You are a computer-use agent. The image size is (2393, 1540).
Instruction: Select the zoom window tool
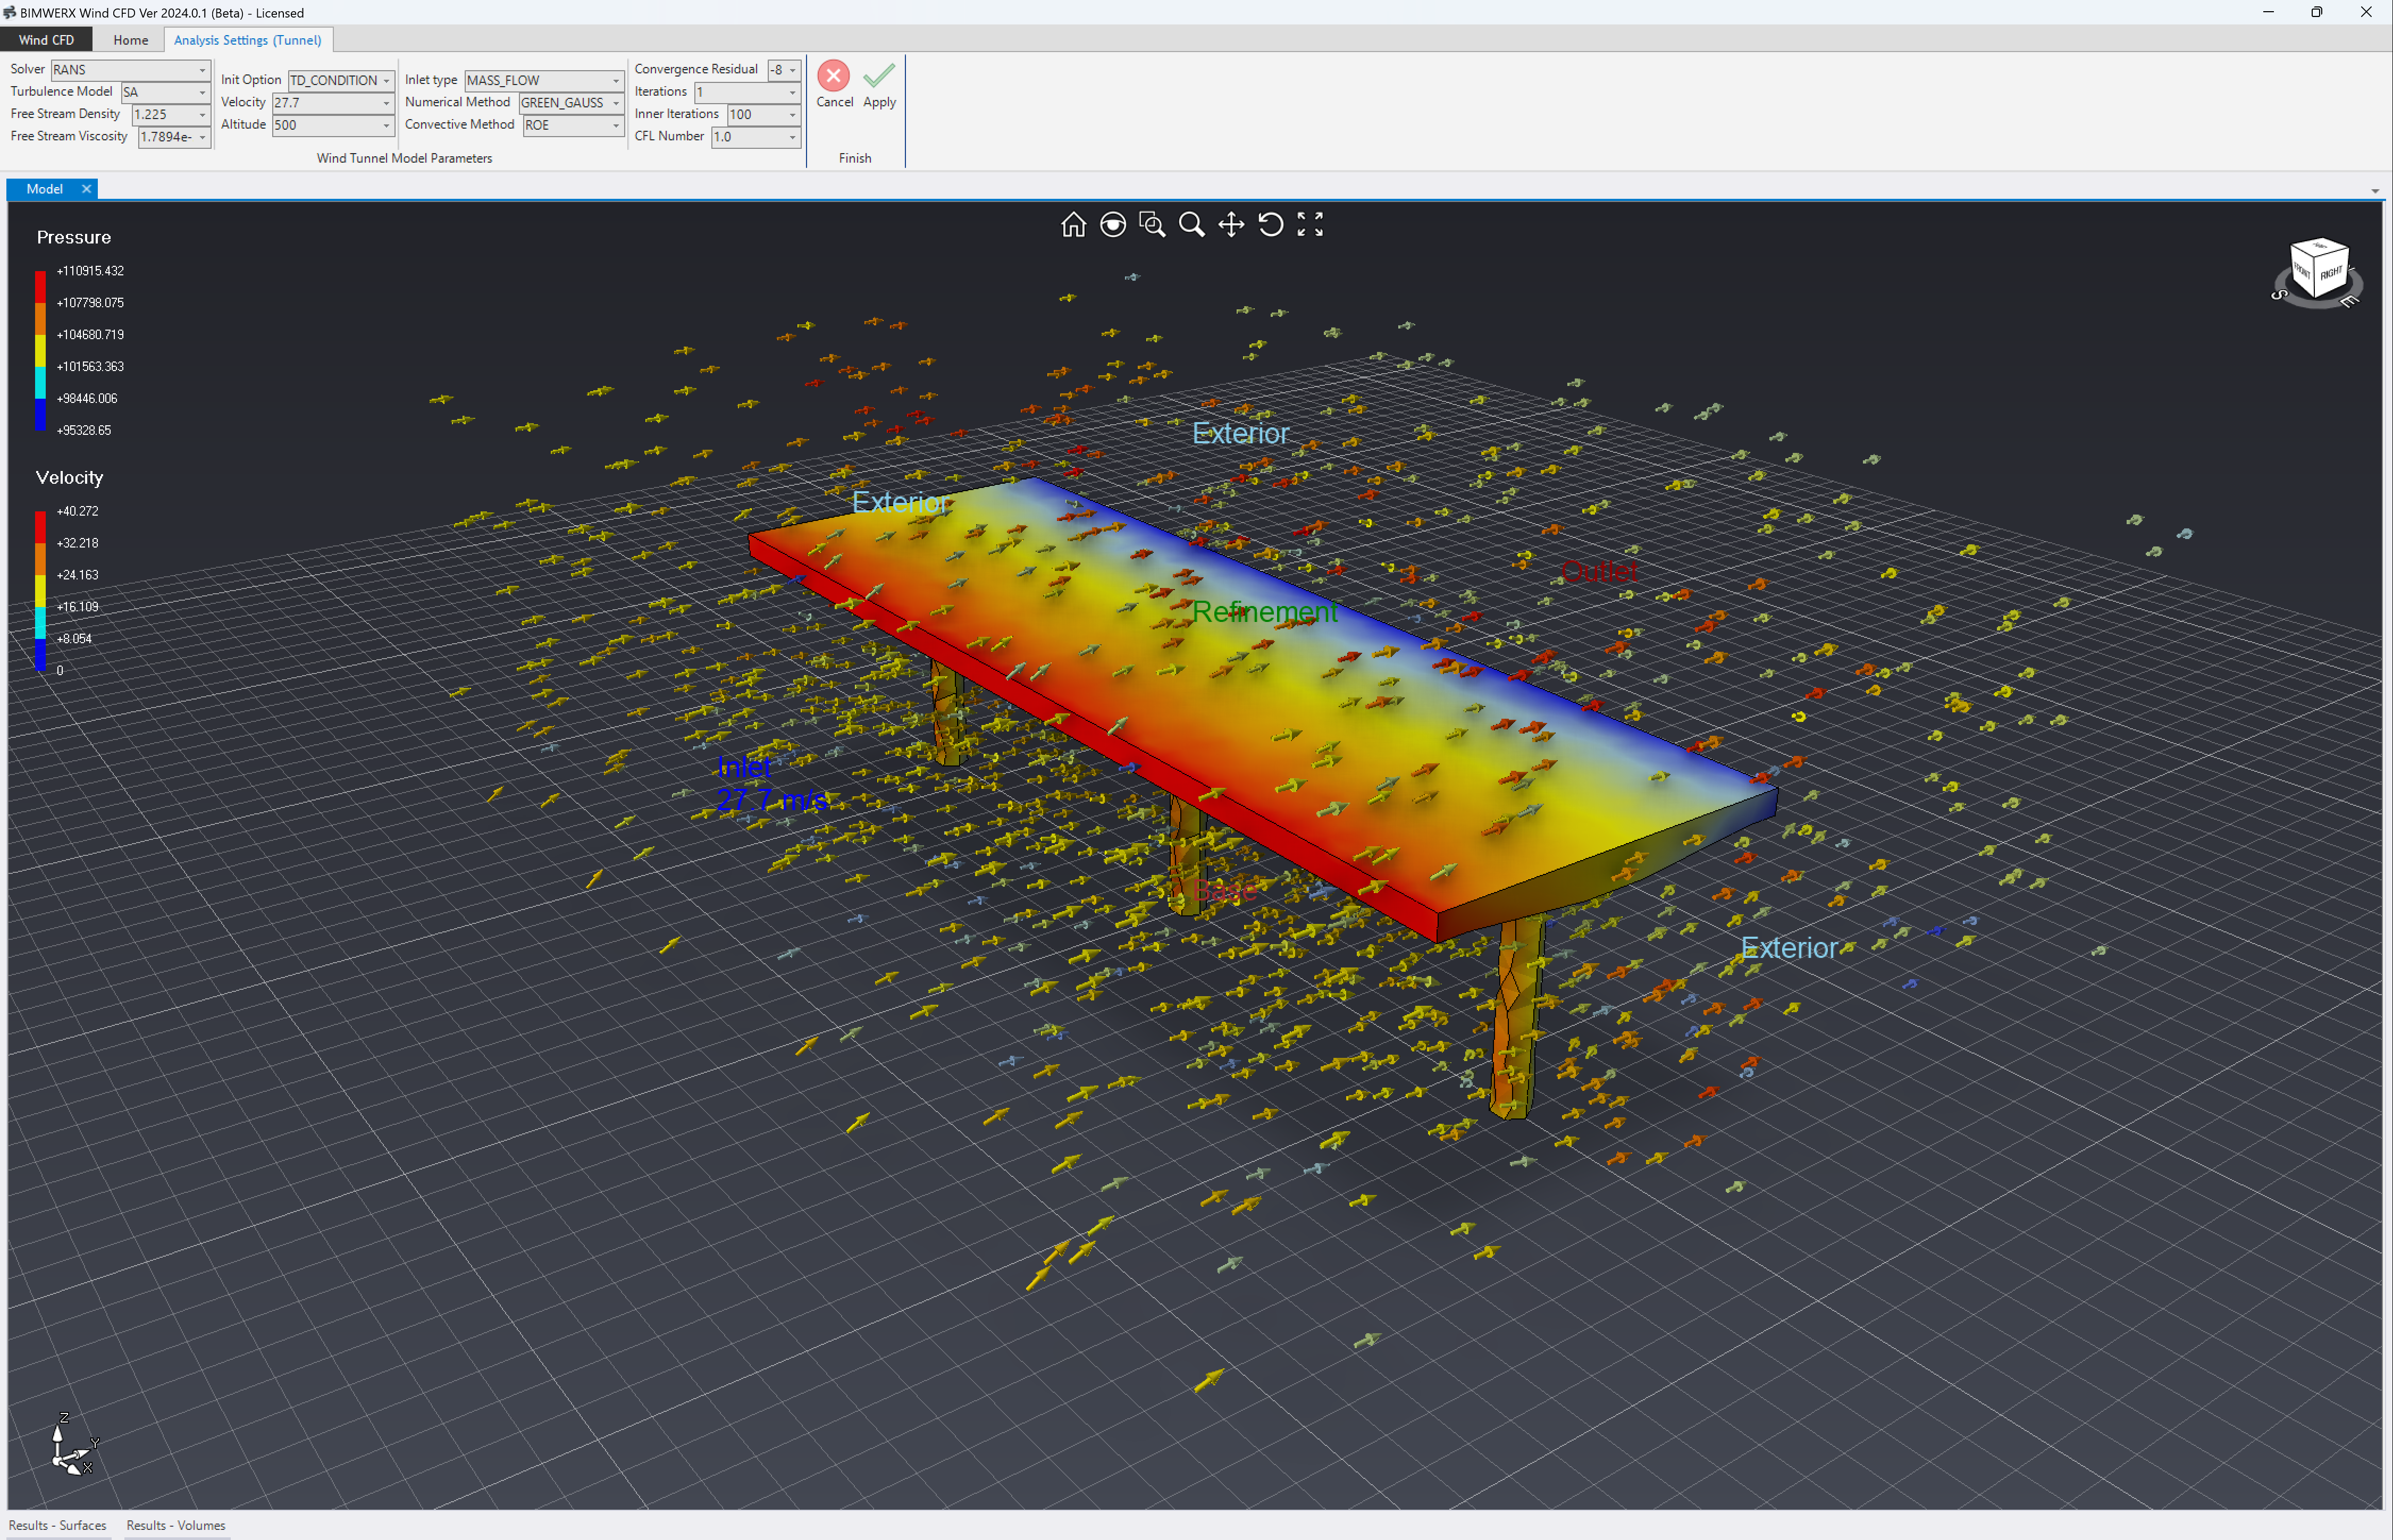coord(1152,224)
